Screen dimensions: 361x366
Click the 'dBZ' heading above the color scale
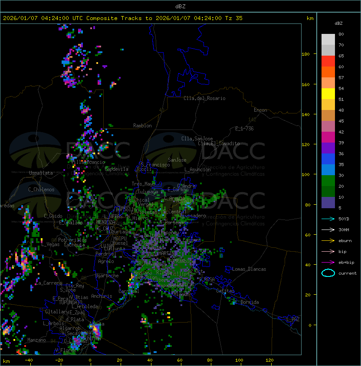(338, 23)
